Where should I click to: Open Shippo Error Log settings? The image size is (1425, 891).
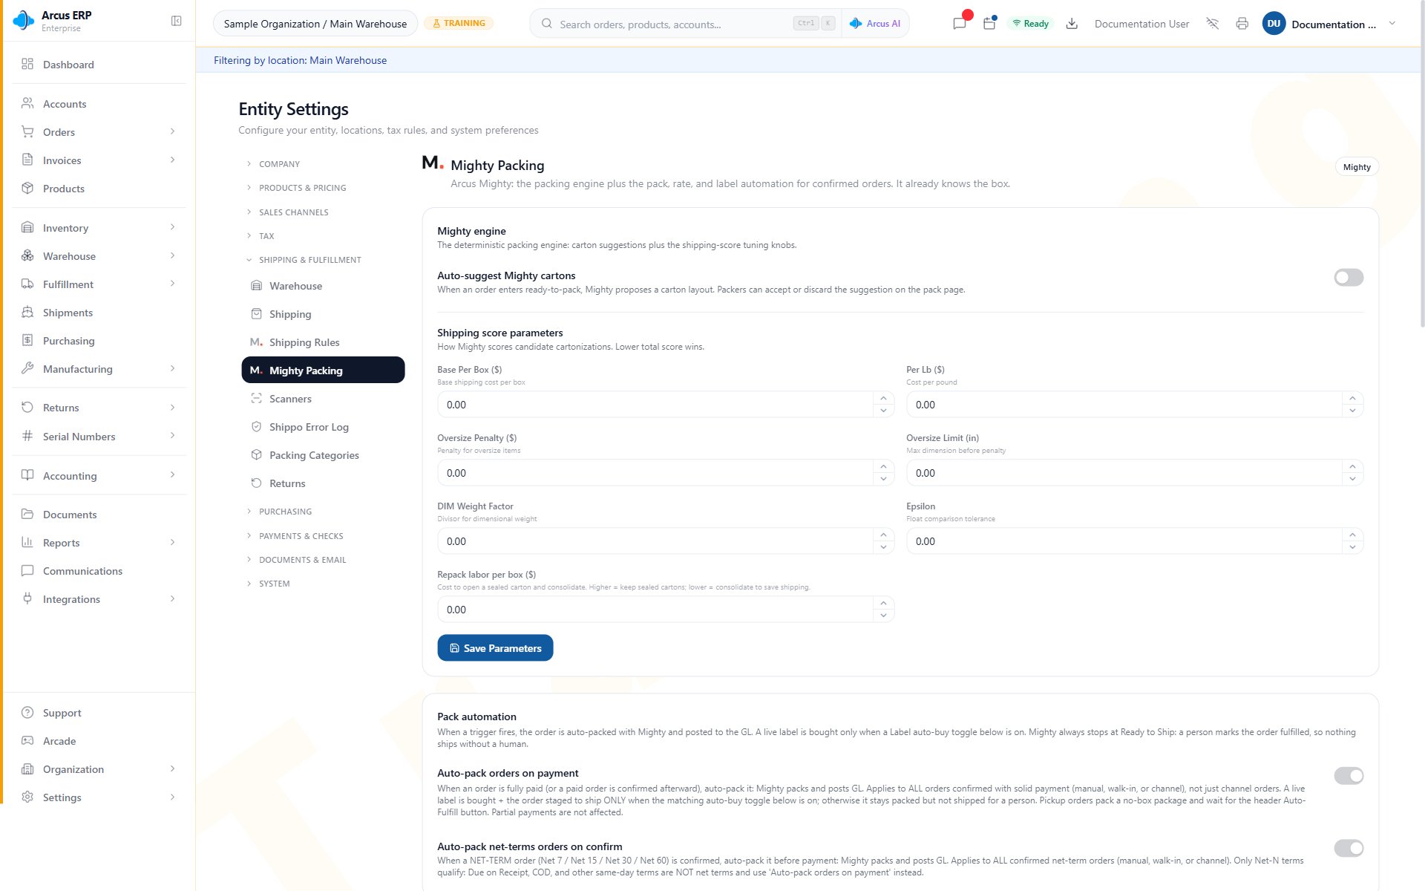[x=323, y=427]
